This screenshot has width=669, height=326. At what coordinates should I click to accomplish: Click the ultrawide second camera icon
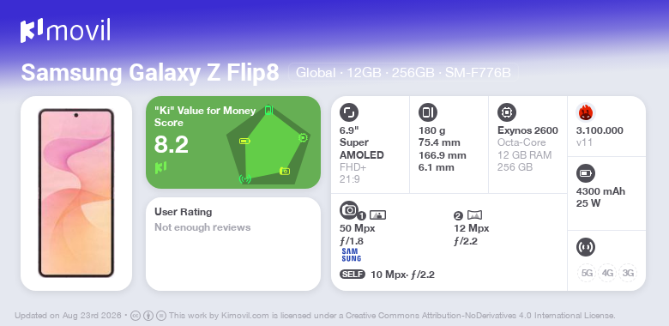tap(474, 215)
